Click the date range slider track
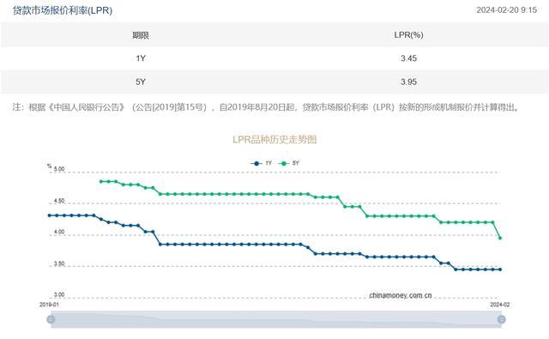The height and width of the screenshot is (339, 549). (276, 319)
